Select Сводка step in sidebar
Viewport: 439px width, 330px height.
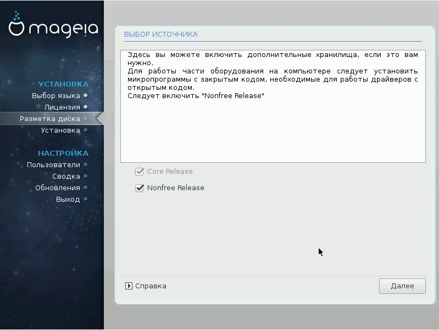coord(66,177)
